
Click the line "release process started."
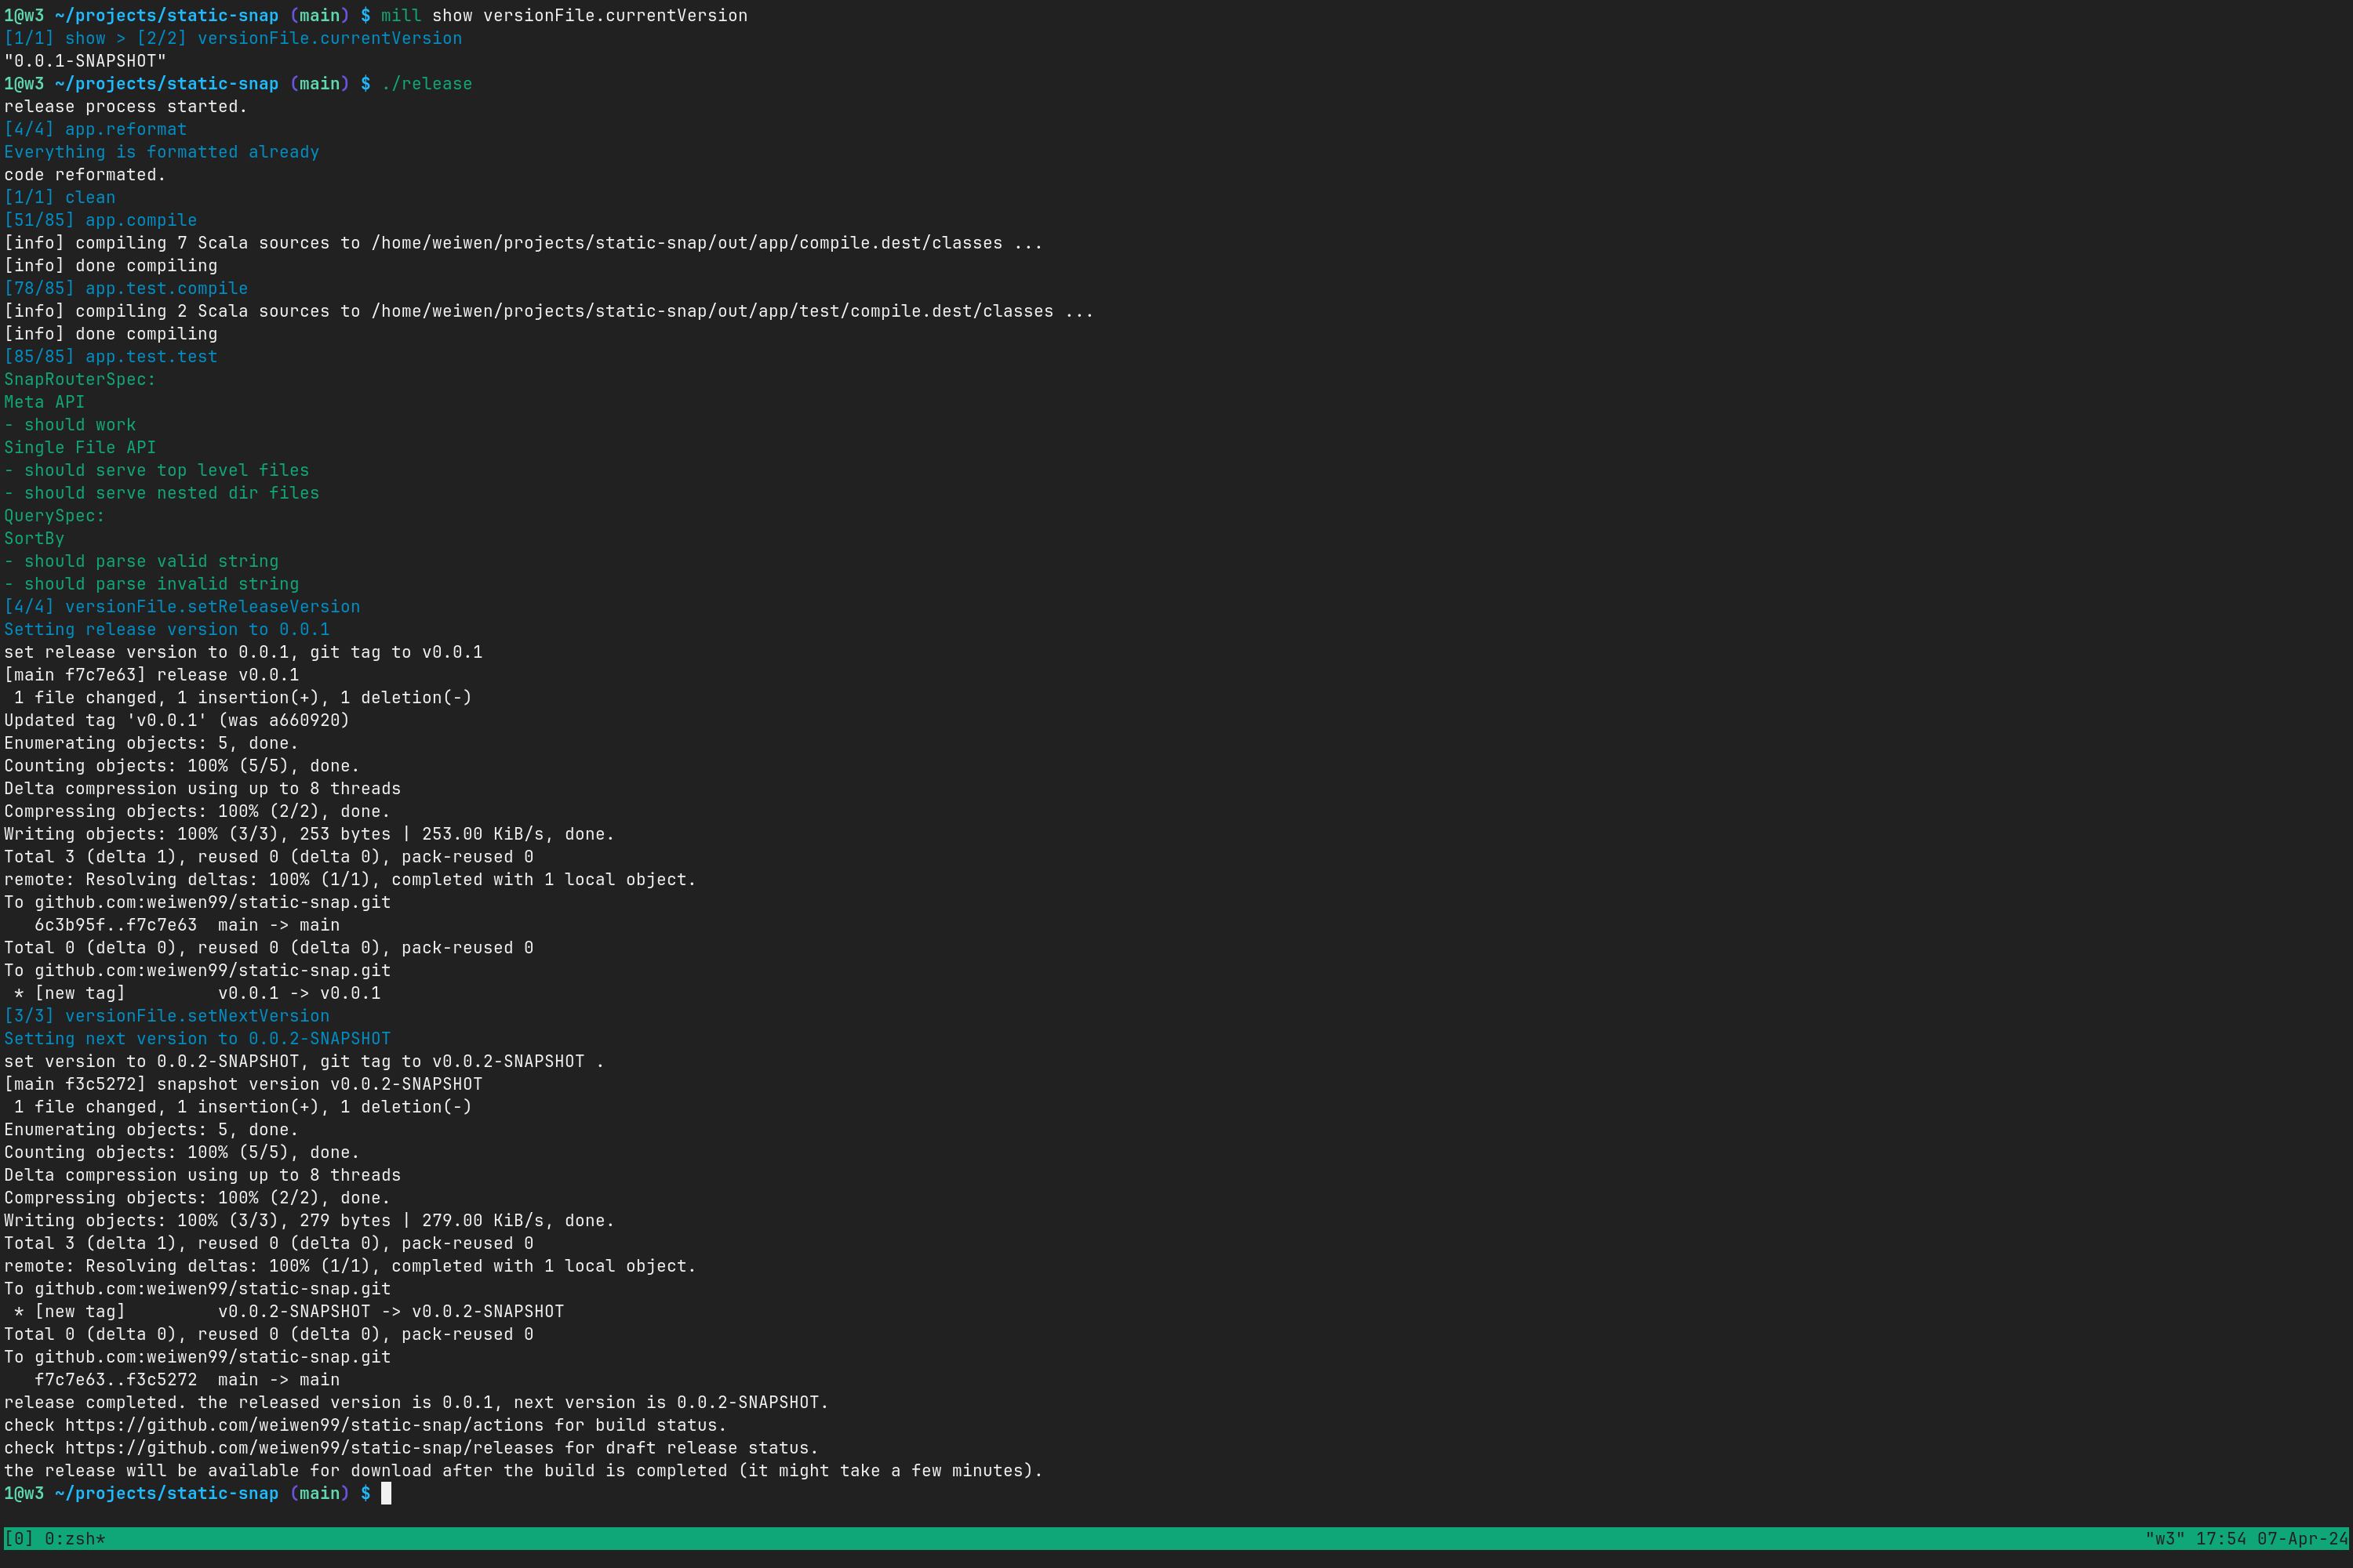click(x=125, y=107)
